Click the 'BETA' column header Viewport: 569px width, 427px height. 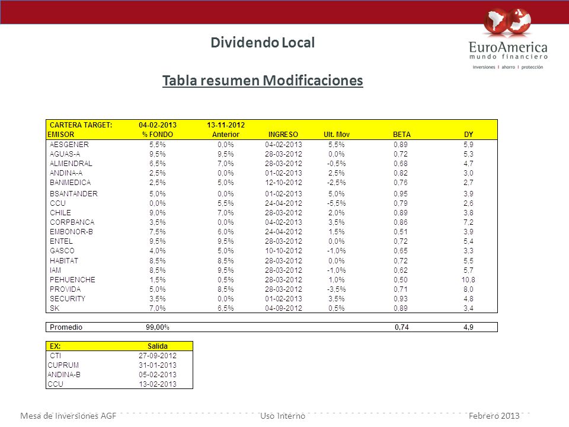coord(402,135)
